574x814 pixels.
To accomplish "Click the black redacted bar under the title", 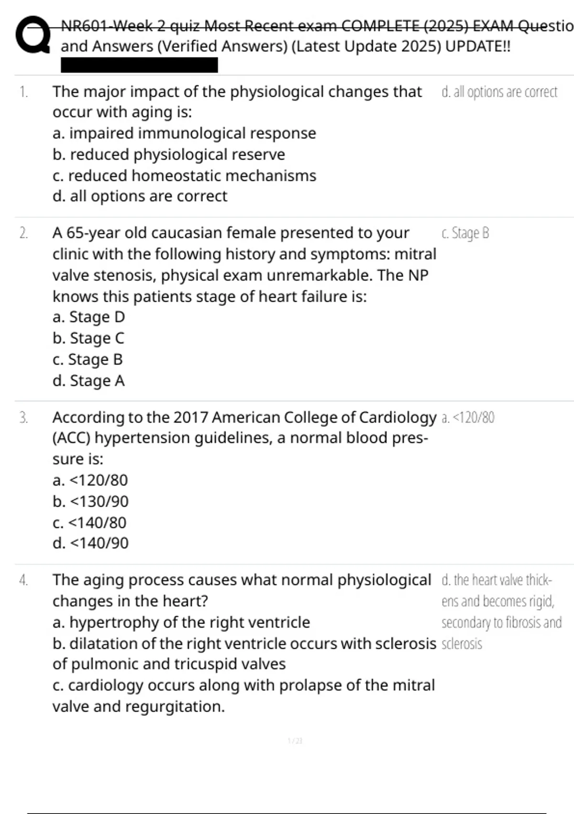I will pos(139,65).
